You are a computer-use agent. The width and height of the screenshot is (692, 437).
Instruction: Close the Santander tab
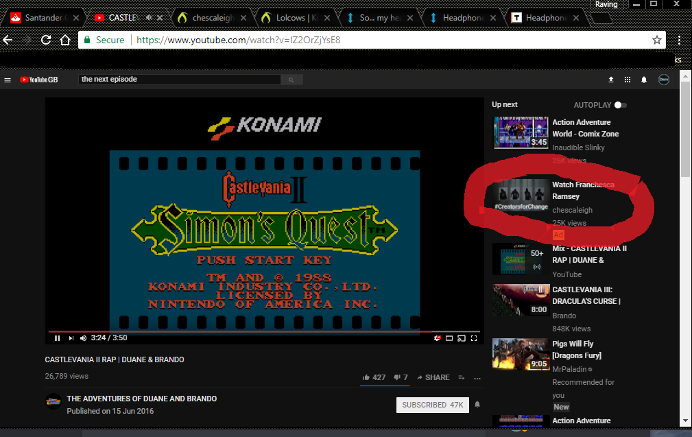click(76, 18)
